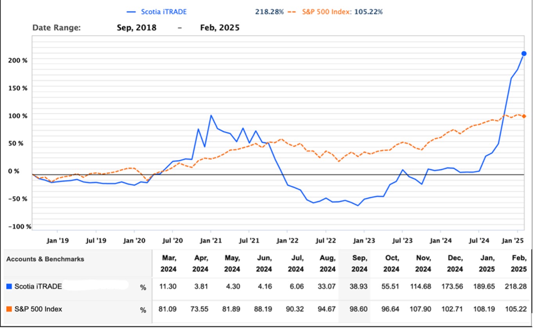Click the May, 2024 column header
The image size is (534, 329).
click(x=232, y=263)
